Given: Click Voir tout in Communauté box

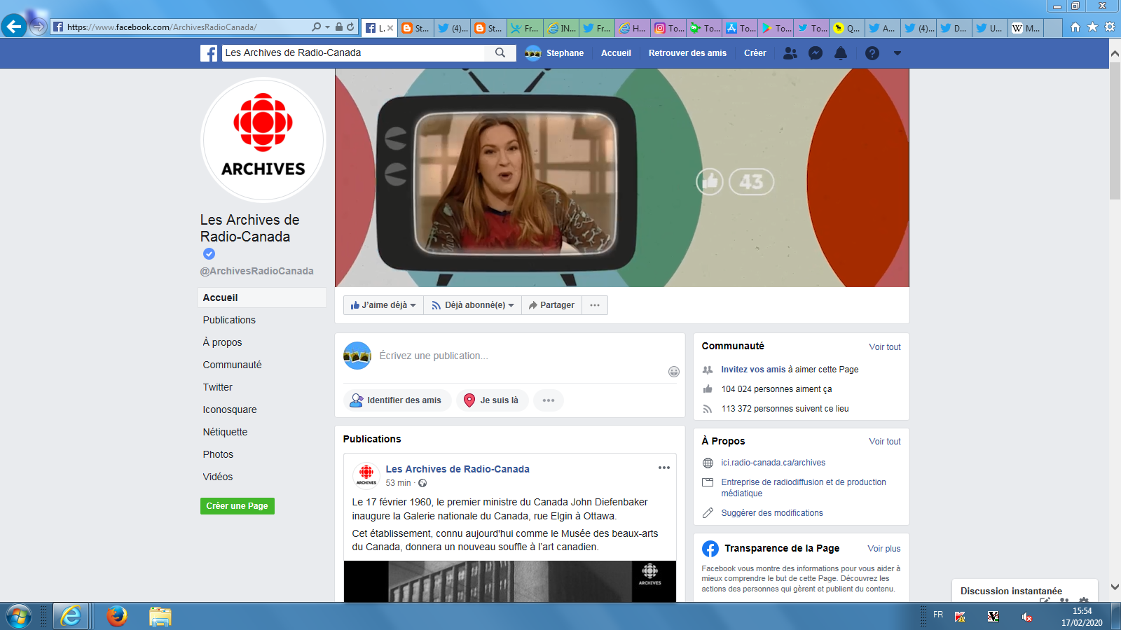Looking at the screenshot, I should pyautogui.click(x=885, y=347).
